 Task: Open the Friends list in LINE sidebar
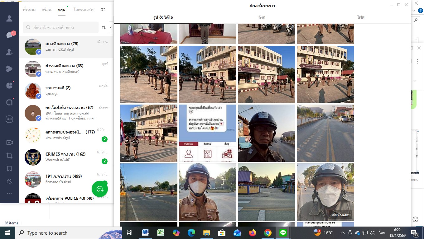pos(9,18)
